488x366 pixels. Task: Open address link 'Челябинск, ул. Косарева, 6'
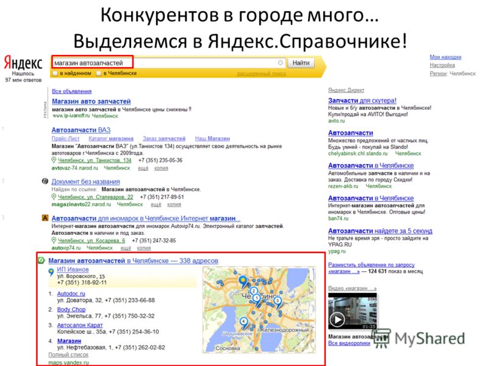91,241
